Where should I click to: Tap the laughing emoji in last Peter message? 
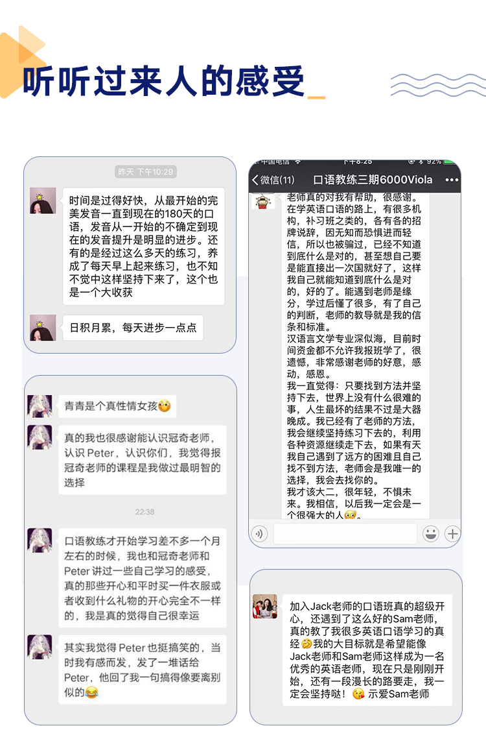[92, 692]
